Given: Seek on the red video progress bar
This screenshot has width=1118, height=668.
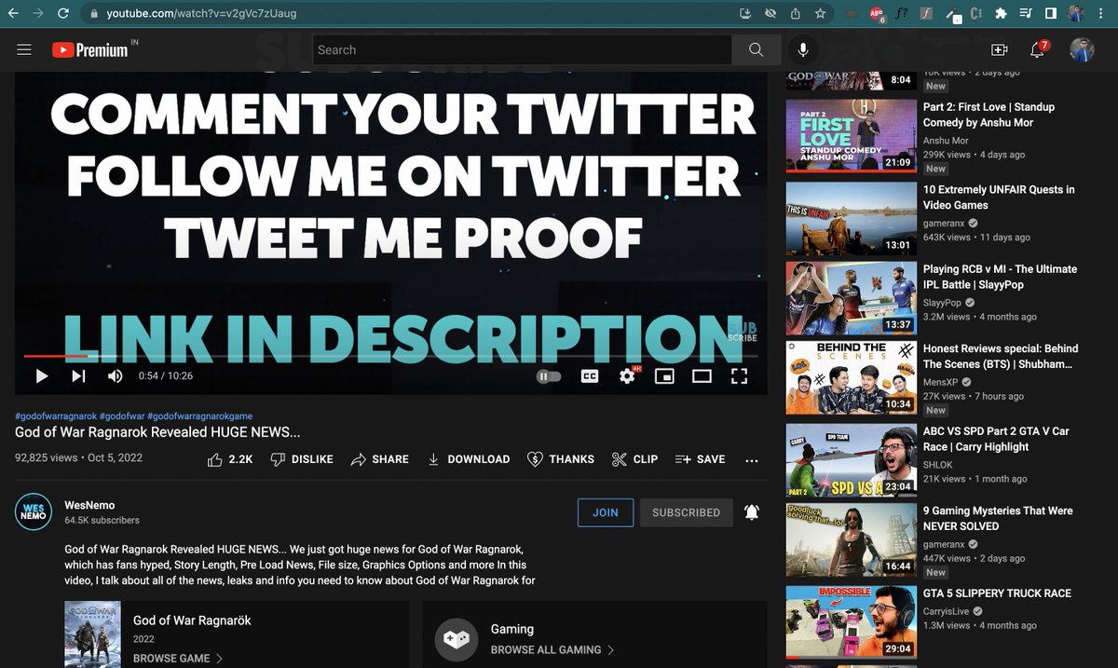Looking at the screenshot, I should point(390,356).
